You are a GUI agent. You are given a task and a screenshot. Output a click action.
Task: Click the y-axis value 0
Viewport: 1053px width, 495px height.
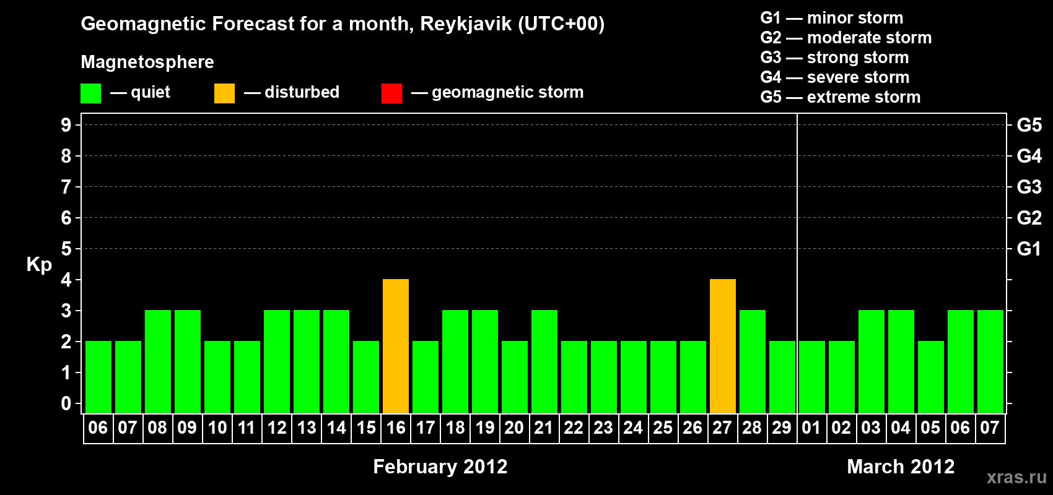[66, 403]
